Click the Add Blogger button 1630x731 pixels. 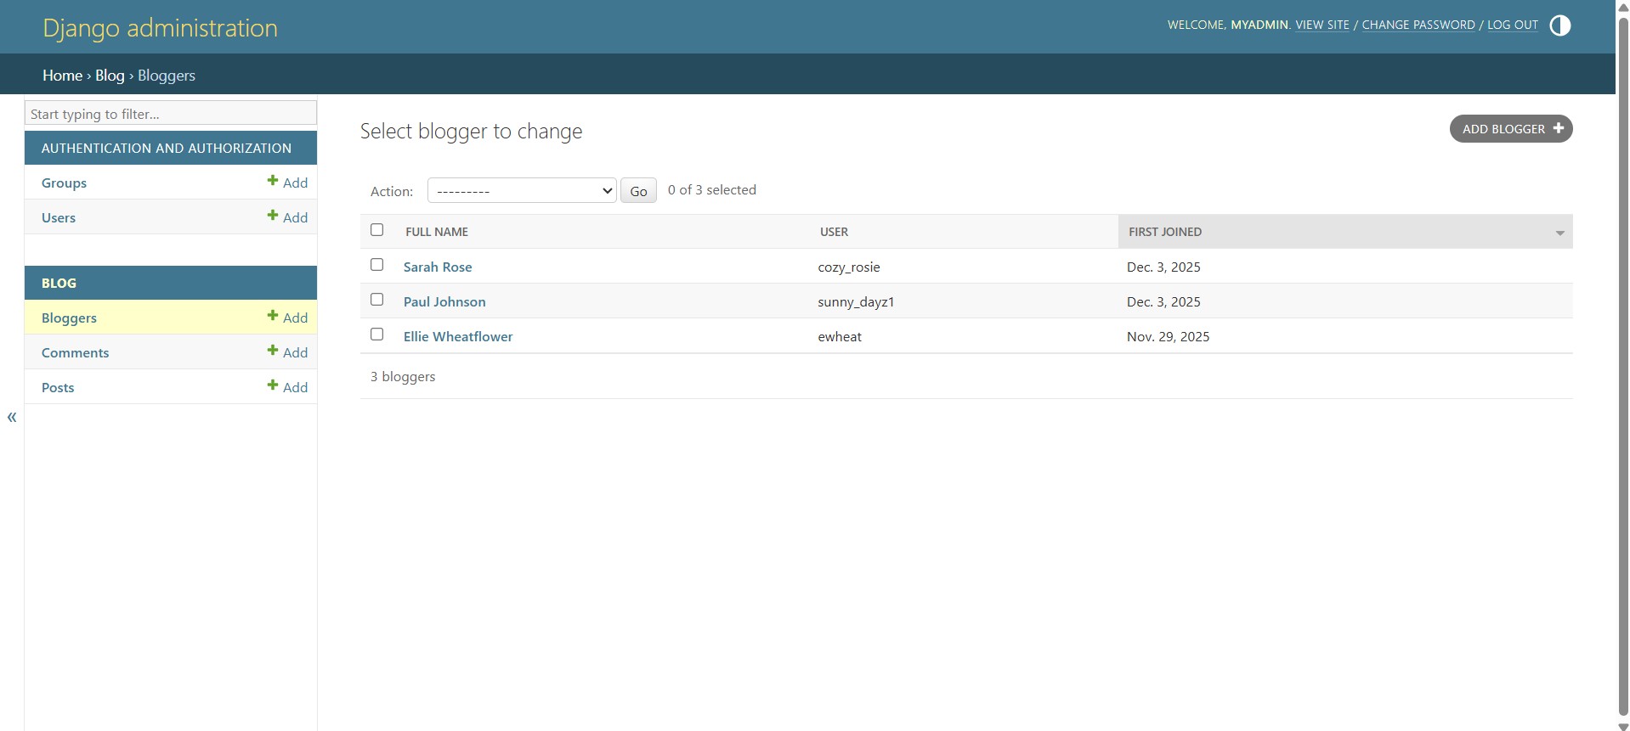[1510, 129]
